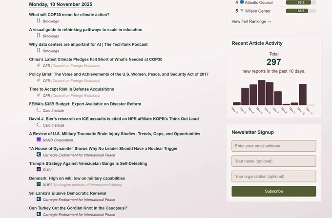Viewport: 332px width, 218px height.
Task: Click the Subscribe button
Action: [274, 191]
